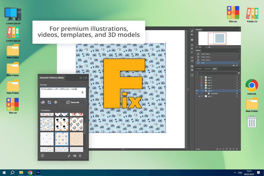Expand Layer 5 in the Layers panel
Screen dimensions: 264x176
pos(203,83)
